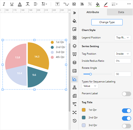The height and width of the screenshot is (130, 133).
Task: Click the Change Type button
Action: (107, 22)
